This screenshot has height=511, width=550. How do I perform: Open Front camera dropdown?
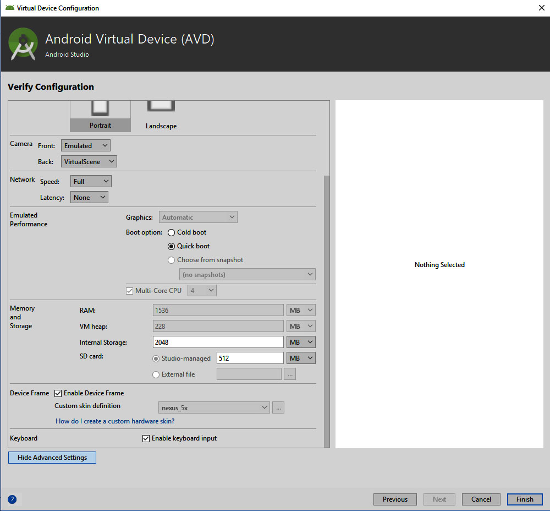point(86,146)
